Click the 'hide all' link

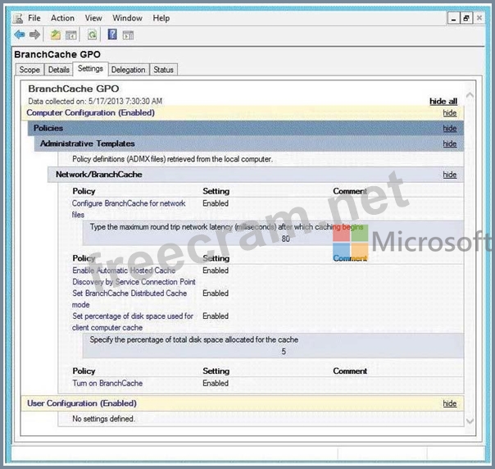(x=443, y=101)
